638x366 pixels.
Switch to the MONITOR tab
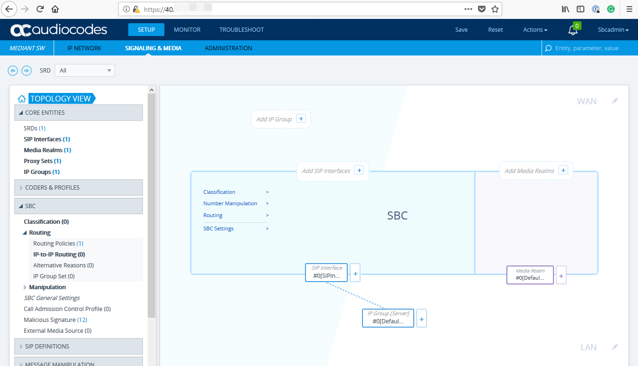(187, 30)
